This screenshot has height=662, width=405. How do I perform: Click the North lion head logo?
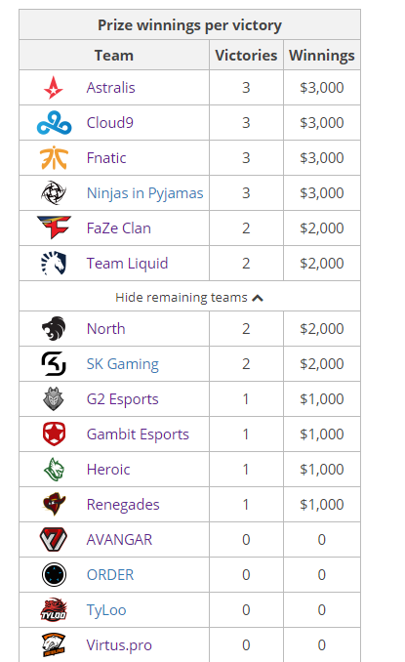(54, 328)
